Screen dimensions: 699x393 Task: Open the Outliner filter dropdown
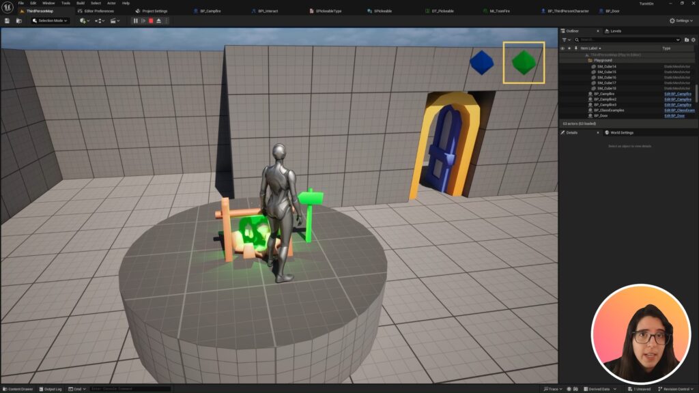coord(566,40)
